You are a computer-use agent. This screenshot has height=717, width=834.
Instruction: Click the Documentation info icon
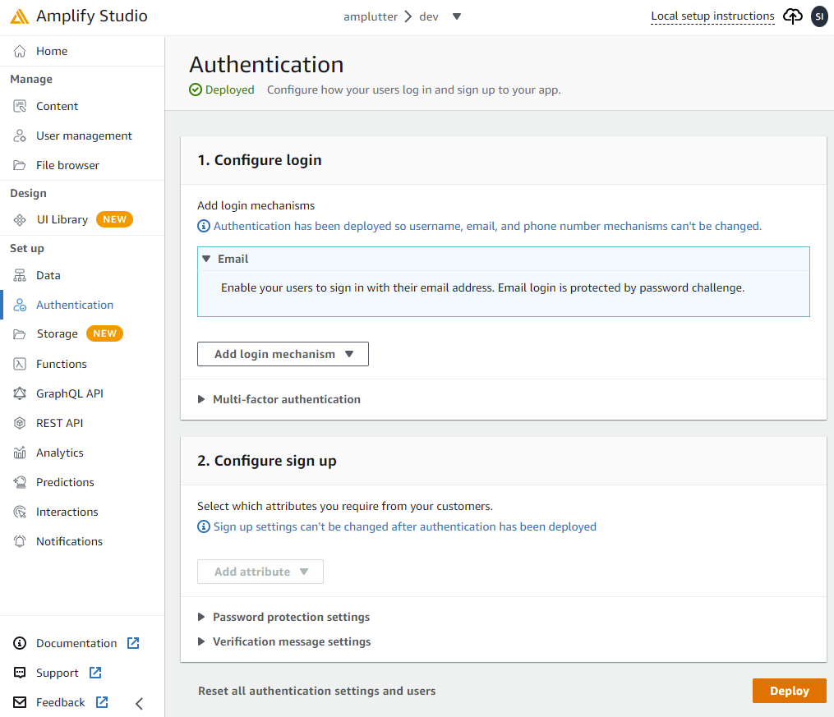click(20, 643)
